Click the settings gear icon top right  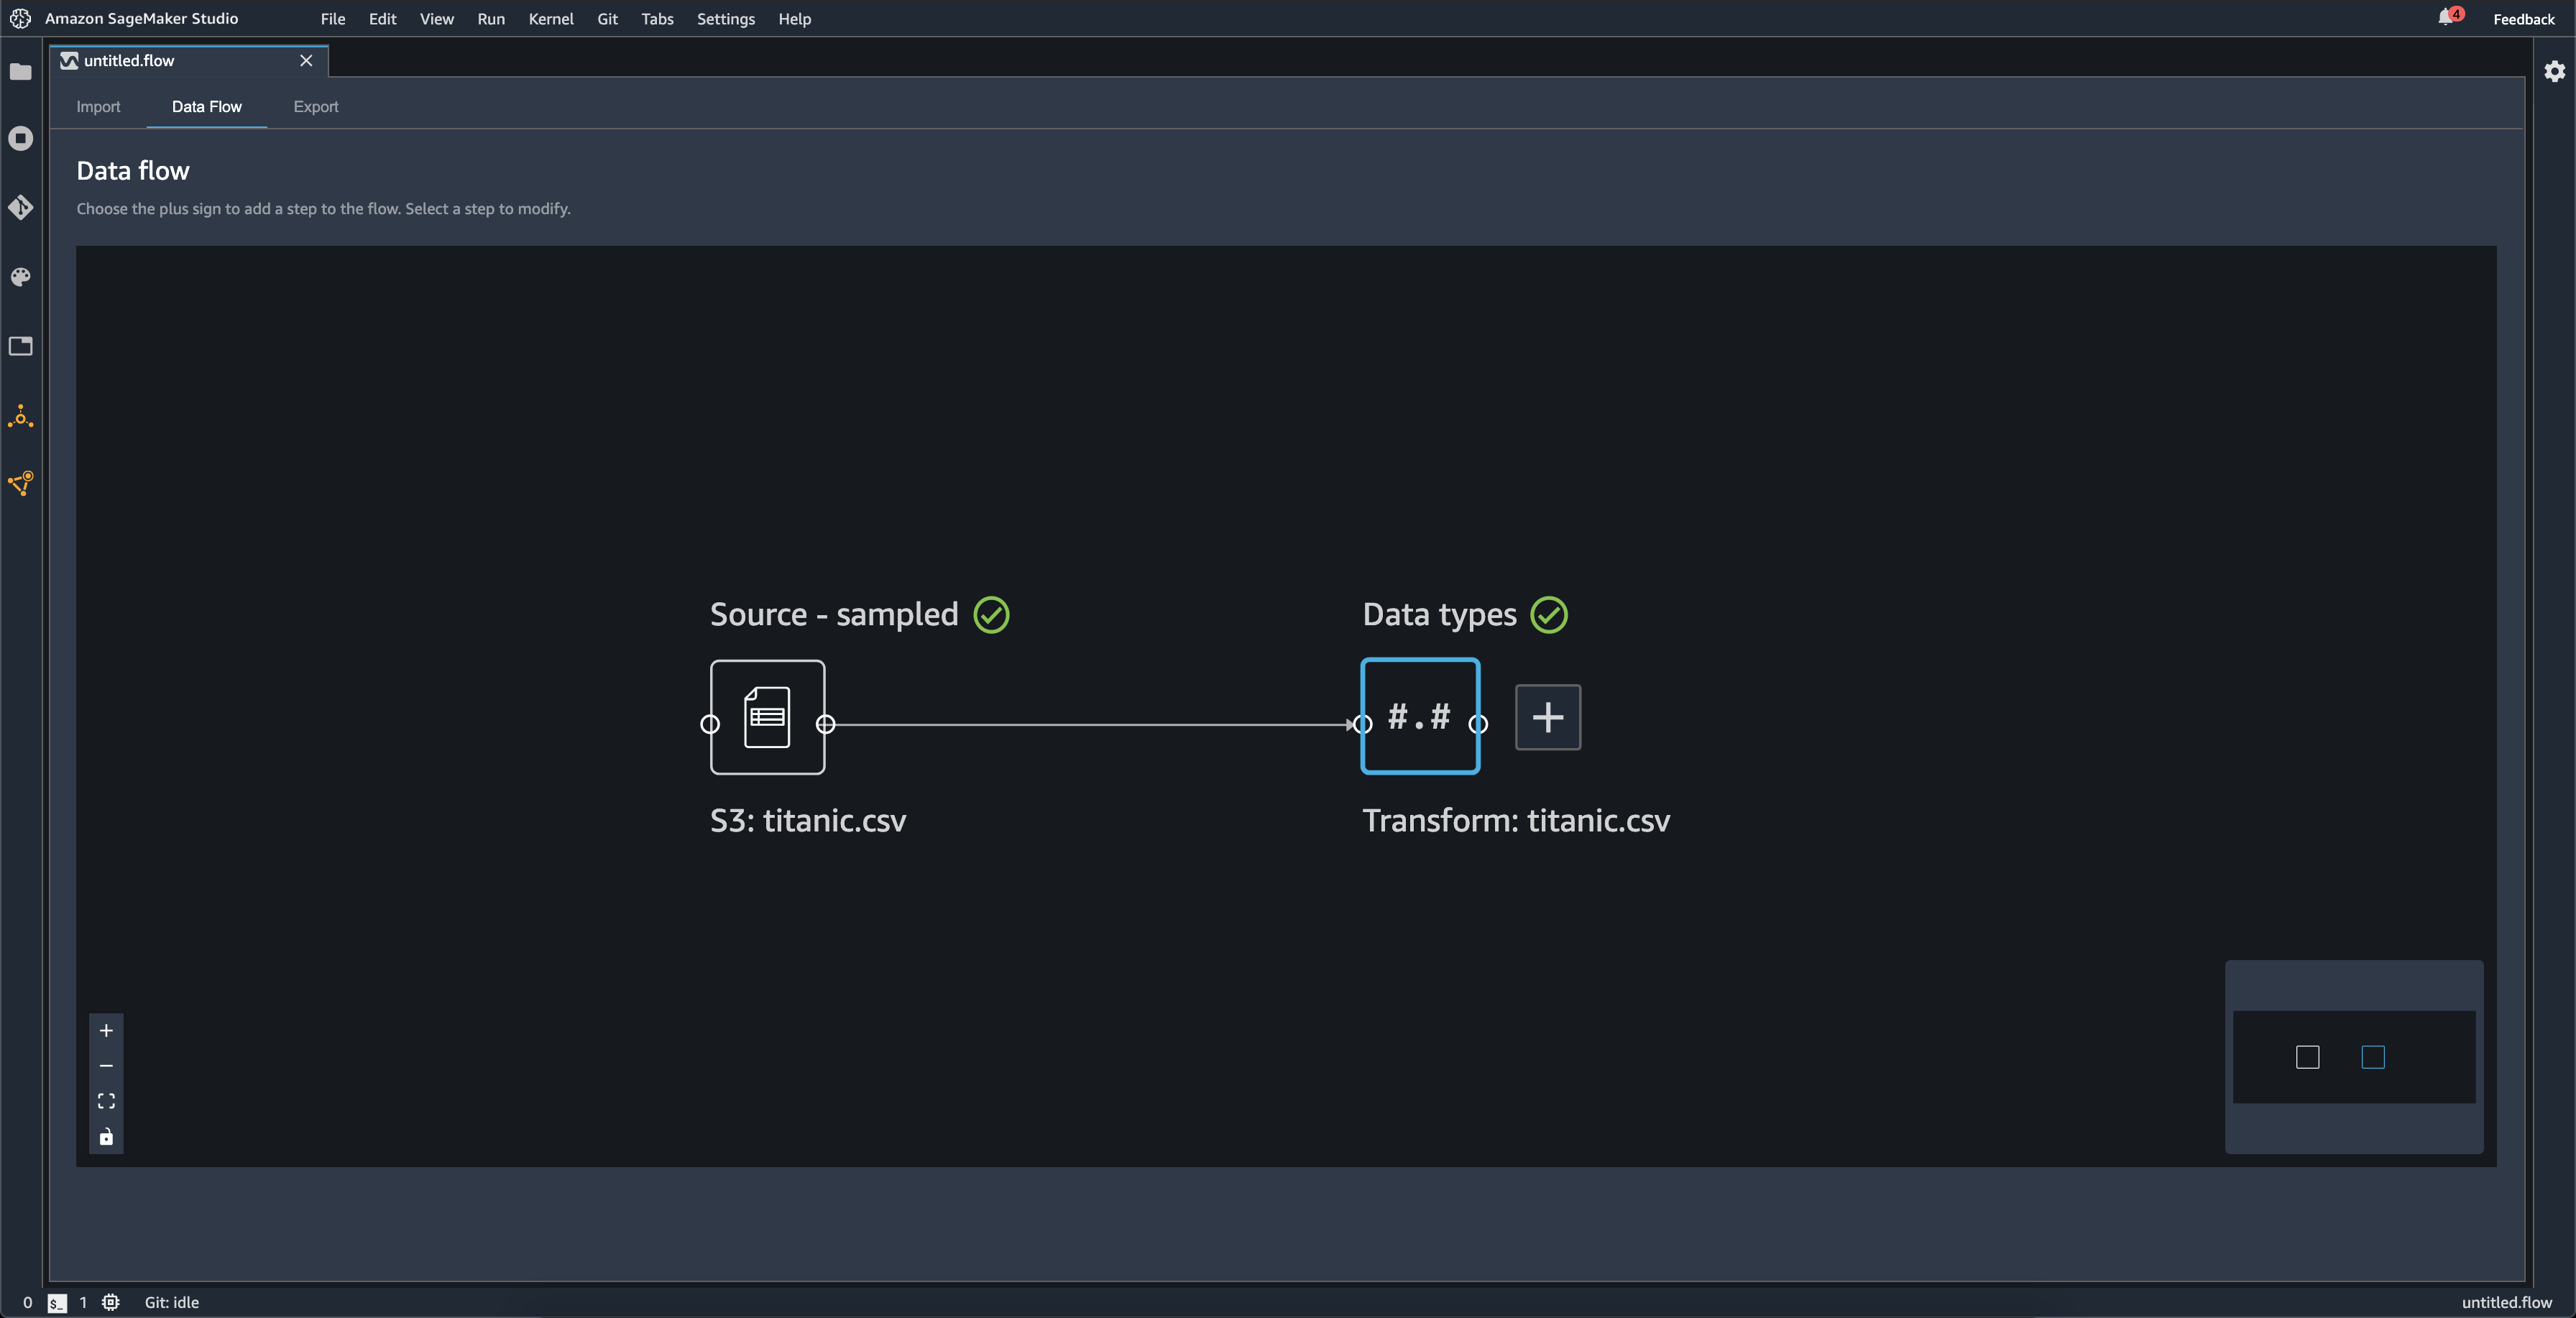[2552, 70]
